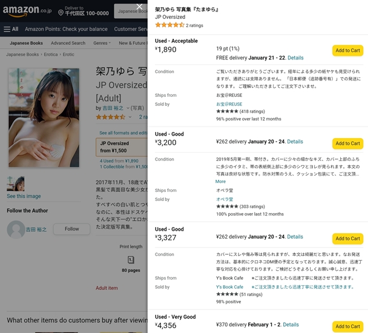Expand the rating dropdown chevron
The height and width of the screenshot is (333, 368).
click(130, 117)
